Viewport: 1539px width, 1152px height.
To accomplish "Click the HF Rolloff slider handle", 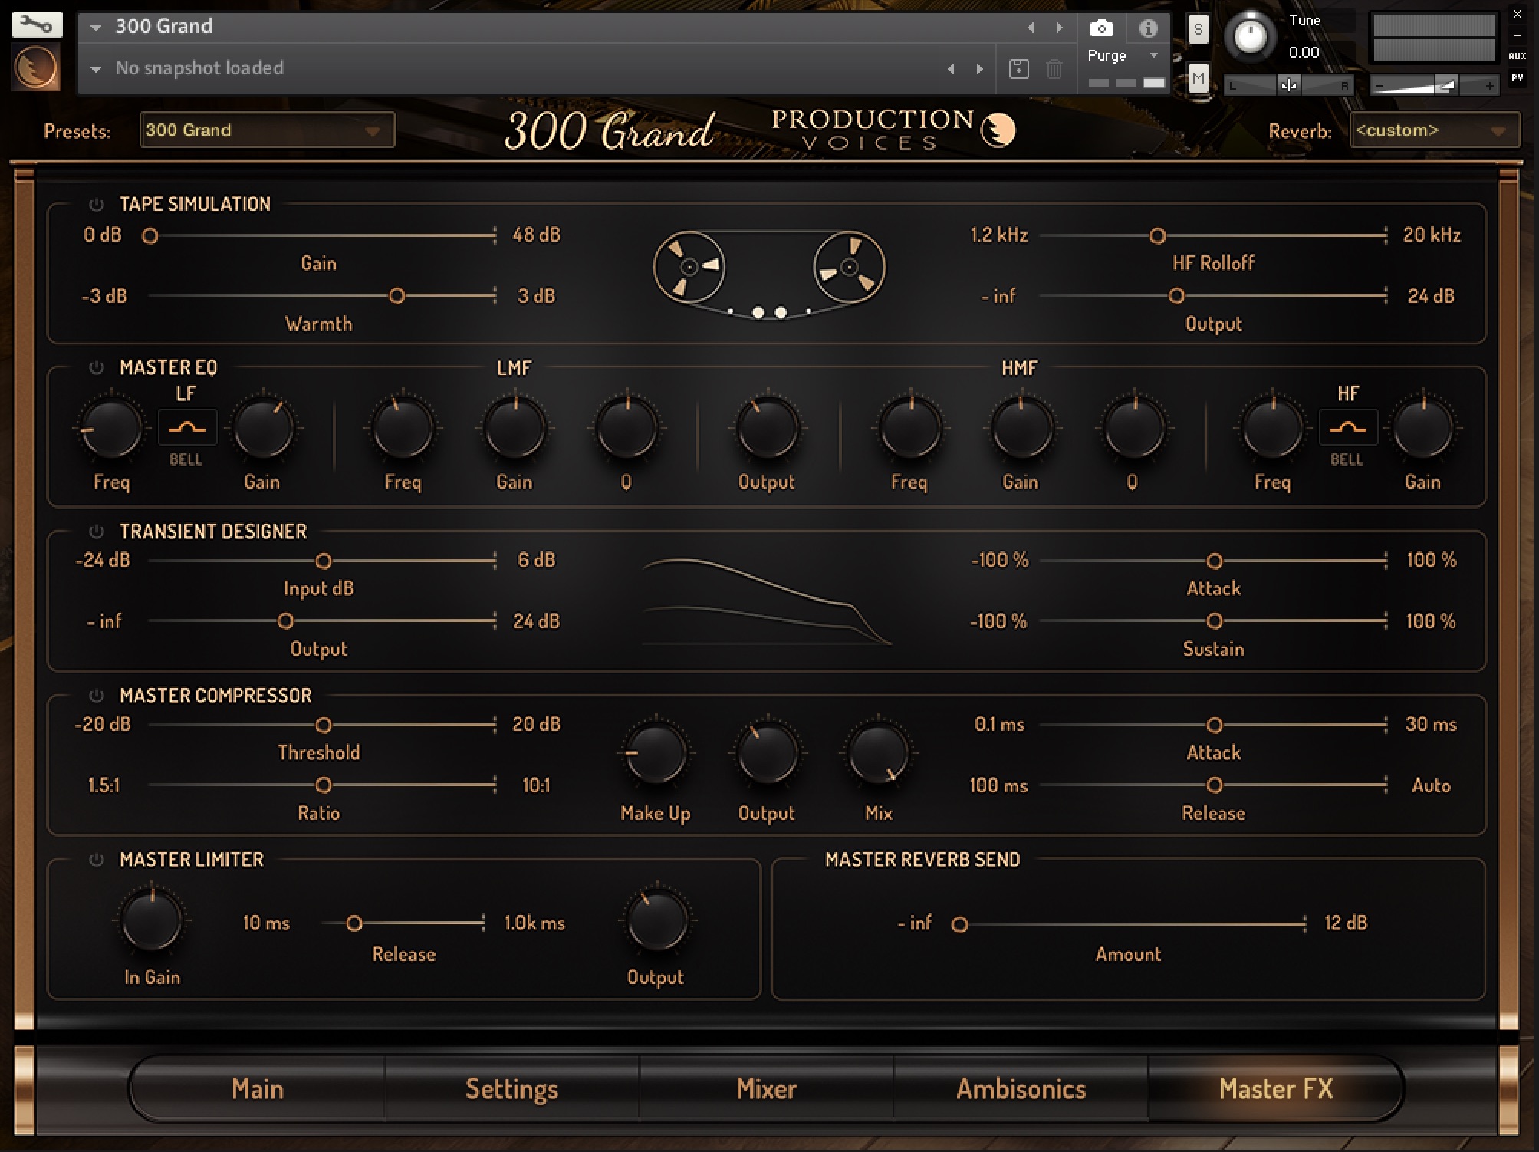I will click(1157, 236).
